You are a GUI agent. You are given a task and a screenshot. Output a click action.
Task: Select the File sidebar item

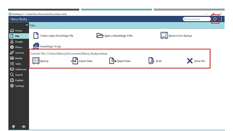(19, 36)
